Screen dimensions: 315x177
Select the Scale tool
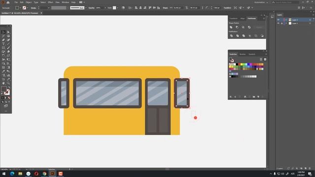pos(8,56)
